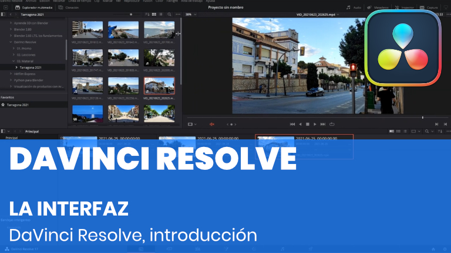Open the sort order options
The image size is (451, 253).
(x=147, y=14)
